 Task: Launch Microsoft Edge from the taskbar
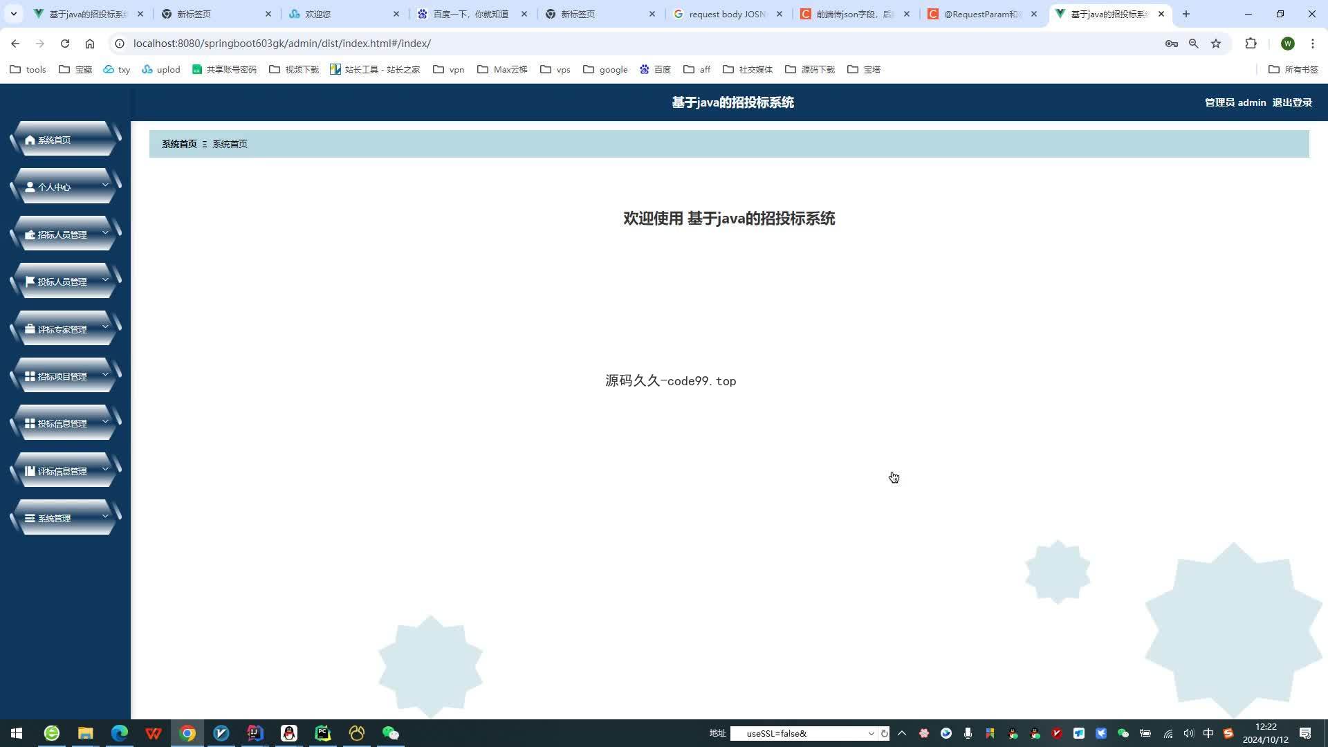click(119, 733)
